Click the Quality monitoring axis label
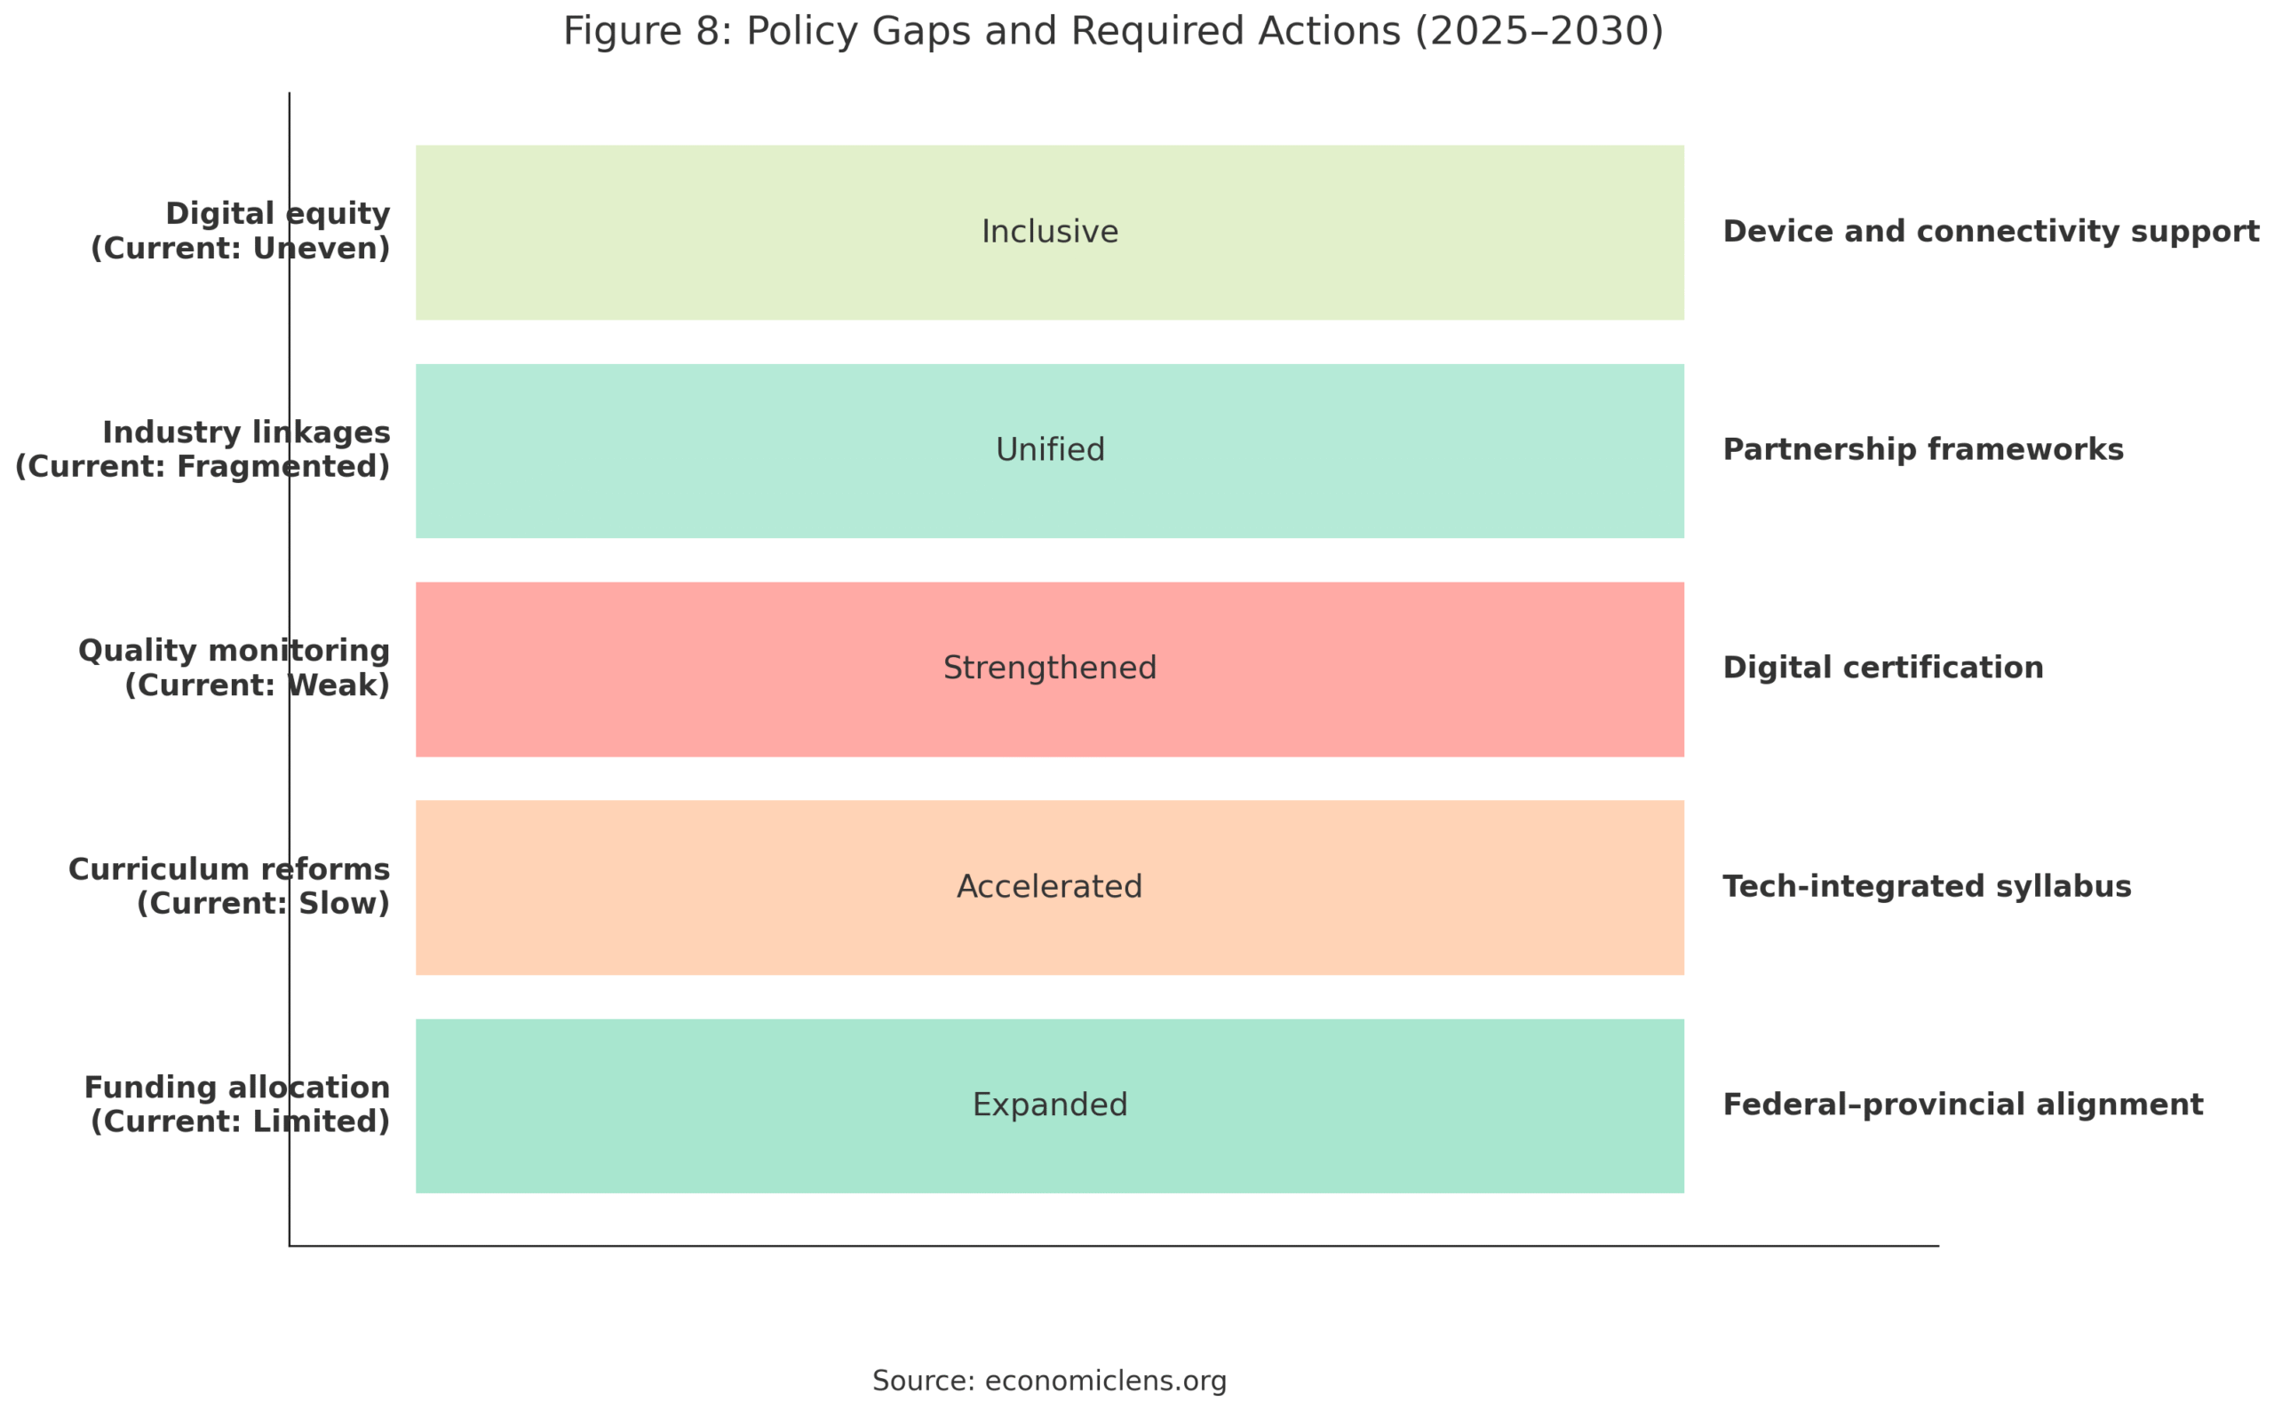 pyautogui.click(x=235, y=668)
